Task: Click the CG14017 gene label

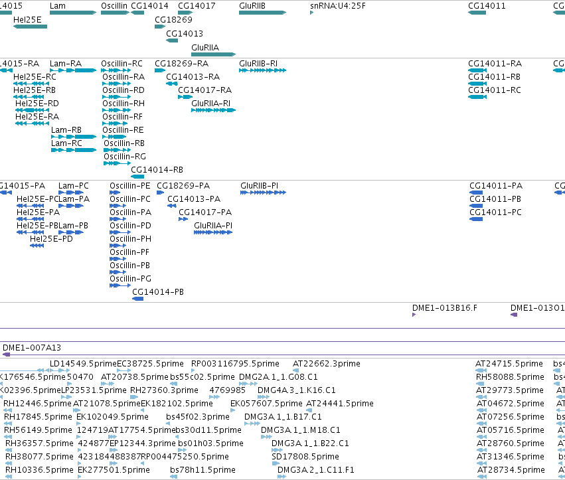Action: pyautogui.click(x=197, y=6)
